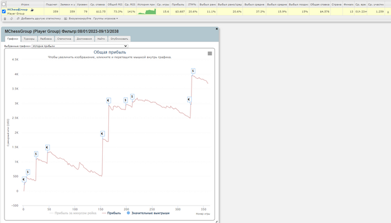Switch to the Графики tab

(x=13, y=39)
